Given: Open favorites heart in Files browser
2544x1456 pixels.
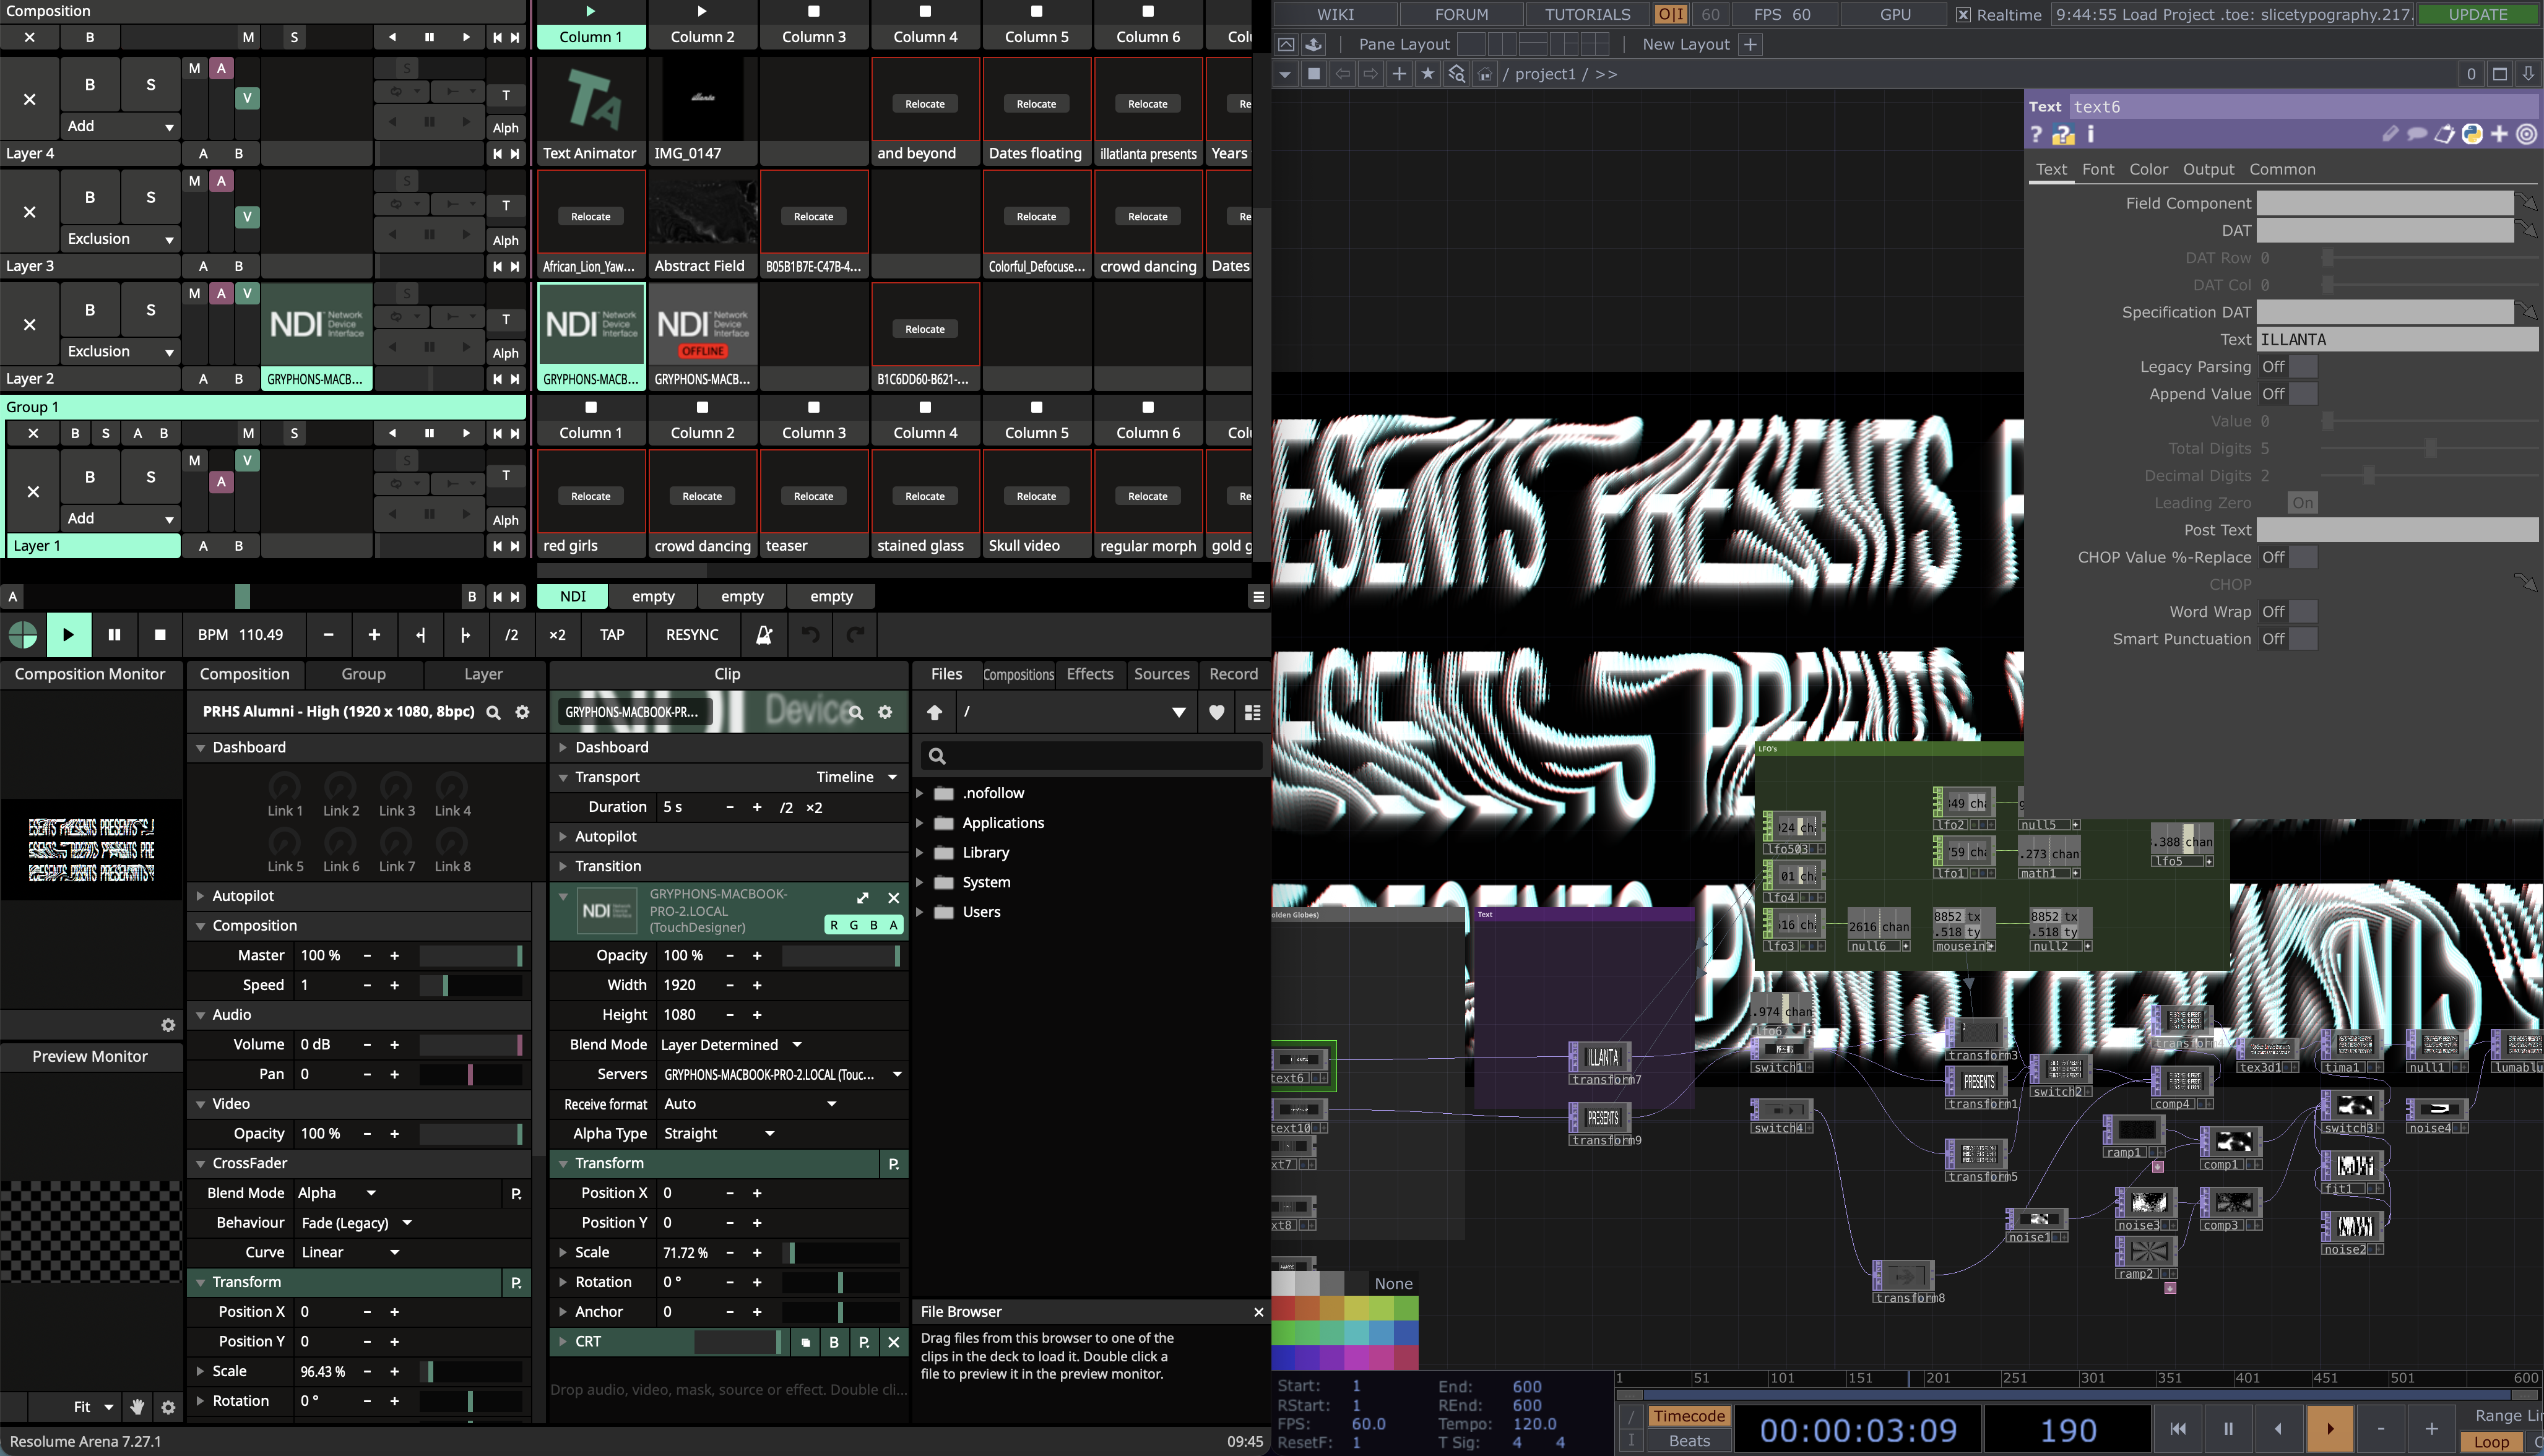Looking at the screenshot, I should (1216, 712).
